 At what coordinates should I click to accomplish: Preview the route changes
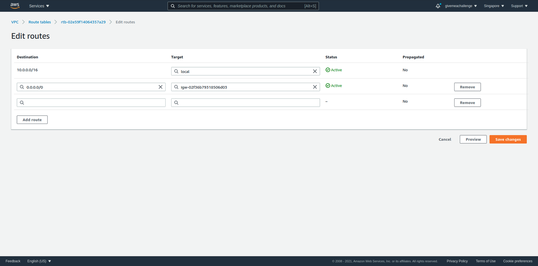tap(473, 139)
